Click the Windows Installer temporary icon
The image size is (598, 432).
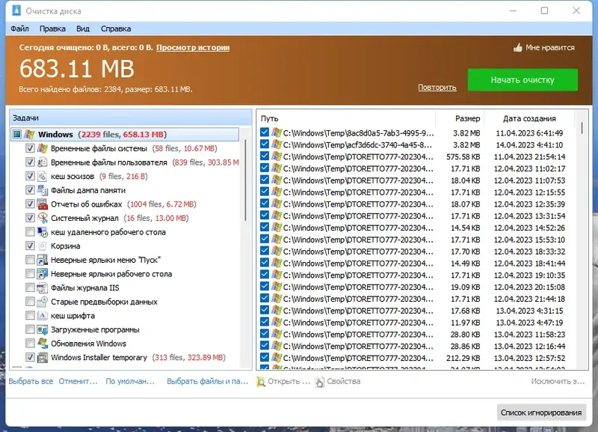43,358
